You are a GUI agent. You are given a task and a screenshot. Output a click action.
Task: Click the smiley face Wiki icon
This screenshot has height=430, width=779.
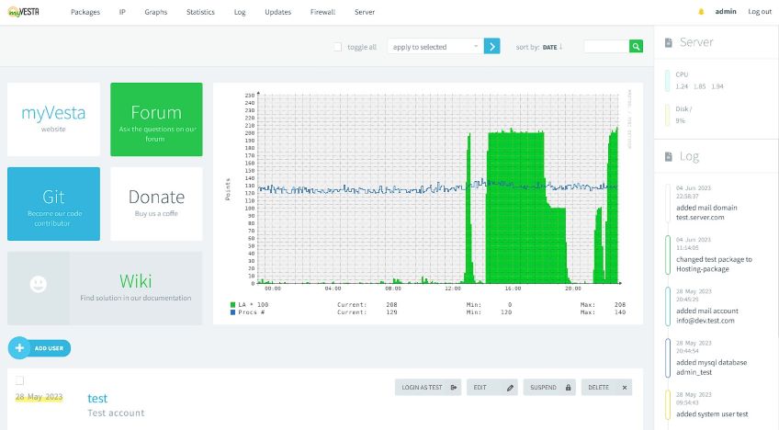click(x=38, y=285)
